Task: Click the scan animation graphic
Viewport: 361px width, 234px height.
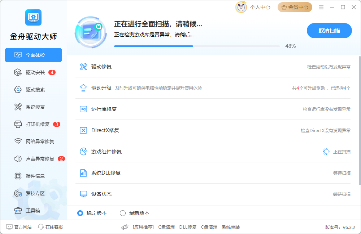Action: [91, 32]
